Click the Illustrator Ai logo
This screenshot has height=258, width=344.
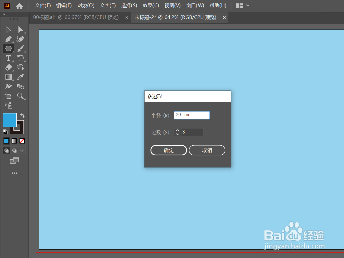pyautogui.click(x=7, y=6)
